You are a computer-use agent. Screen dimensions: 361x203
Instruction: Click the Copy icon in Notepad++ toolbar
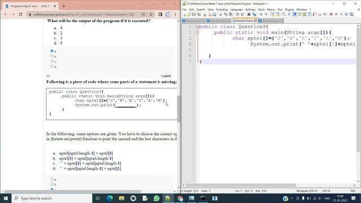click(x=226, y=15)
